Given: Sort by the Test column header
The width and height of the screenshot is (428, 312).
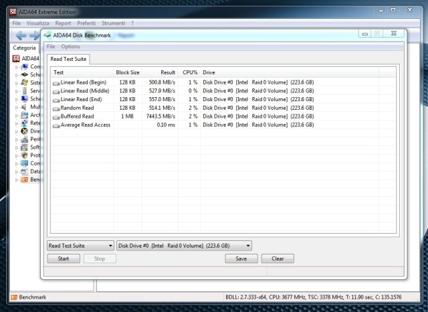Looking at the screenshot, I should click(x=82, y=72).
